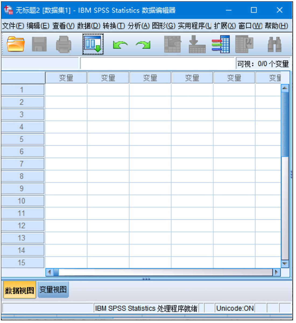Click the cell editor input field

coord(157,64)
